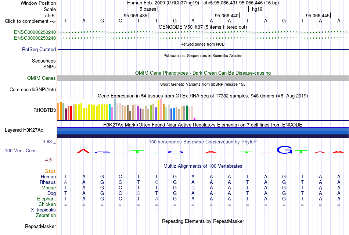
Task: Select the Elephant alignment row label
Action: click(46, 199)
